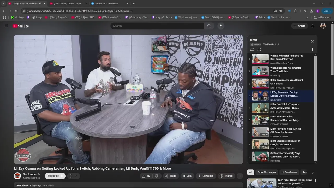
Task: Select 'Lil Zay Osama' filter chip
Action: pyautogui.click(x=289, y=172)
